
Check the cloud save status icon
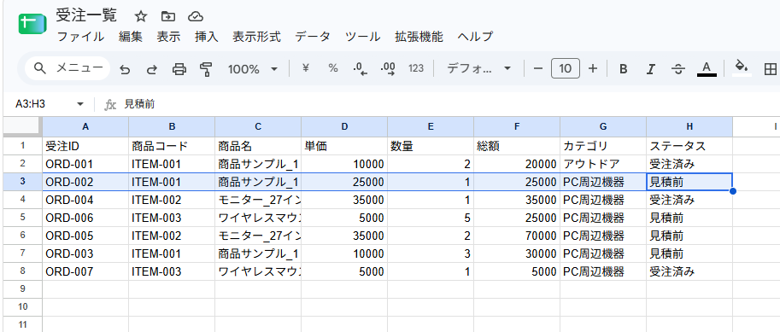pos(196,17)
